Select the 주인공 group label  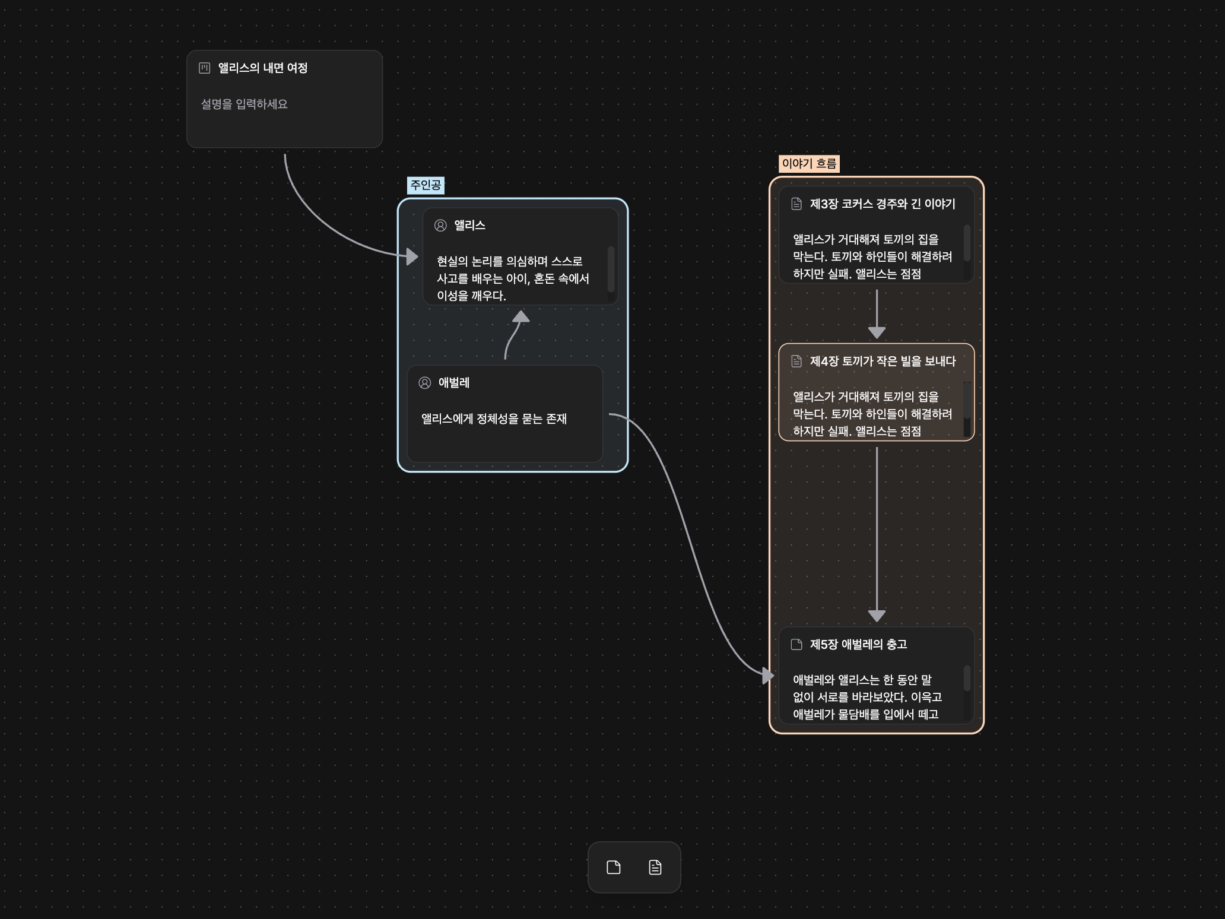tap(426, 185)
